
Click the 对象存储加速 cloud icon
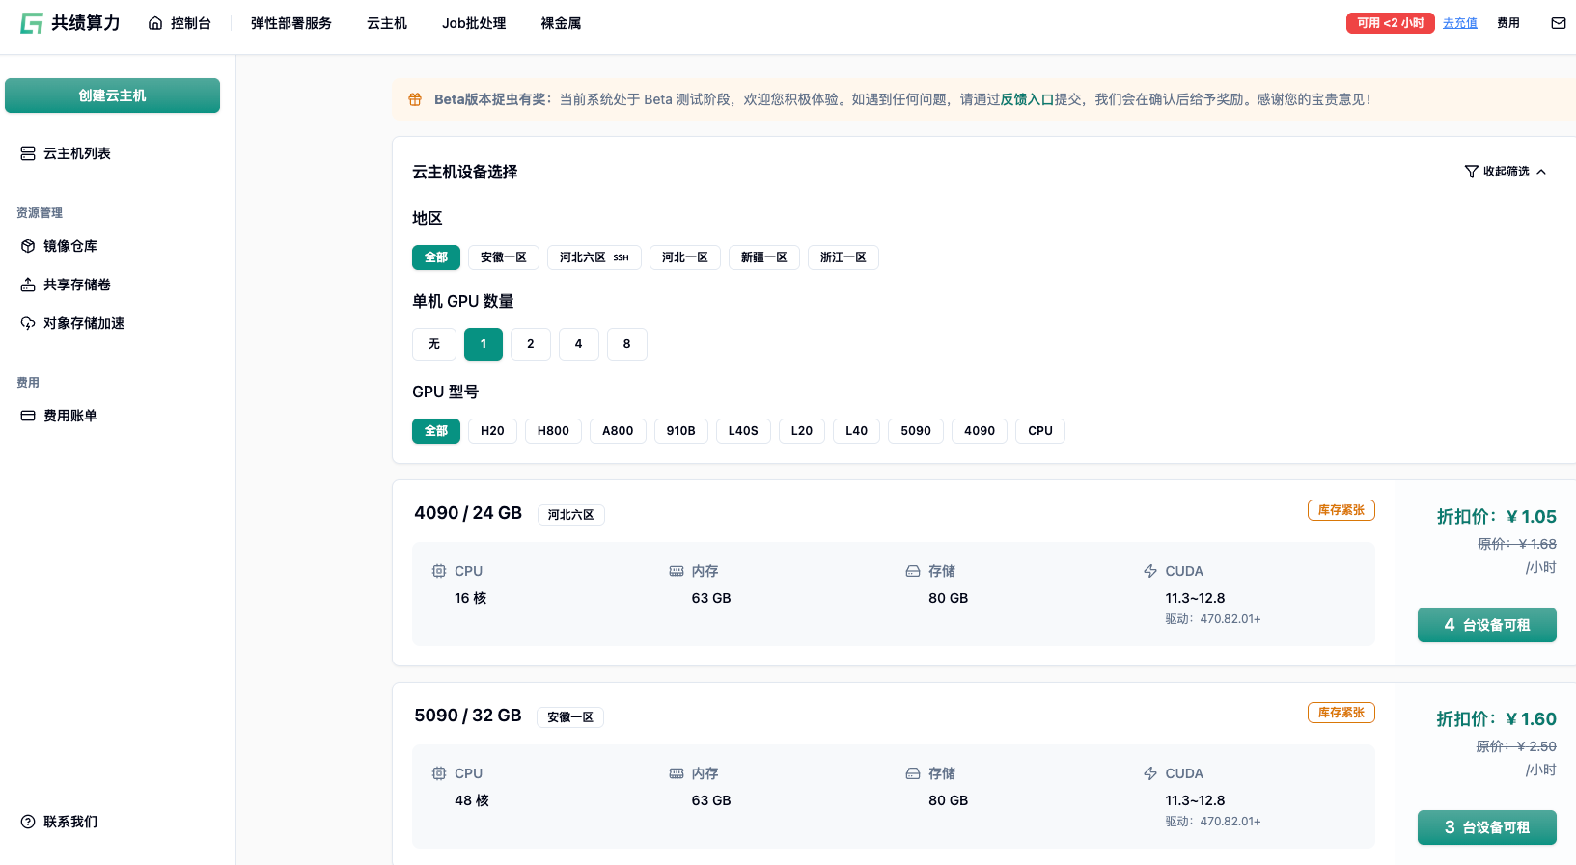(x=28, y=323)
